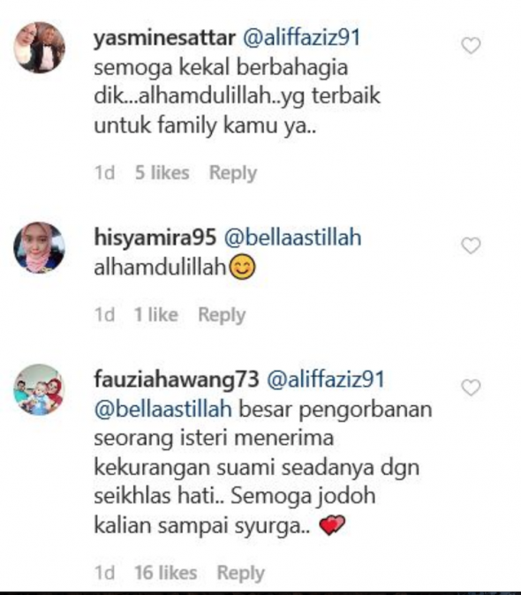521x595 pixels.
Task: Open fauziahawang73's profile avatar
Action: [40, 389]
